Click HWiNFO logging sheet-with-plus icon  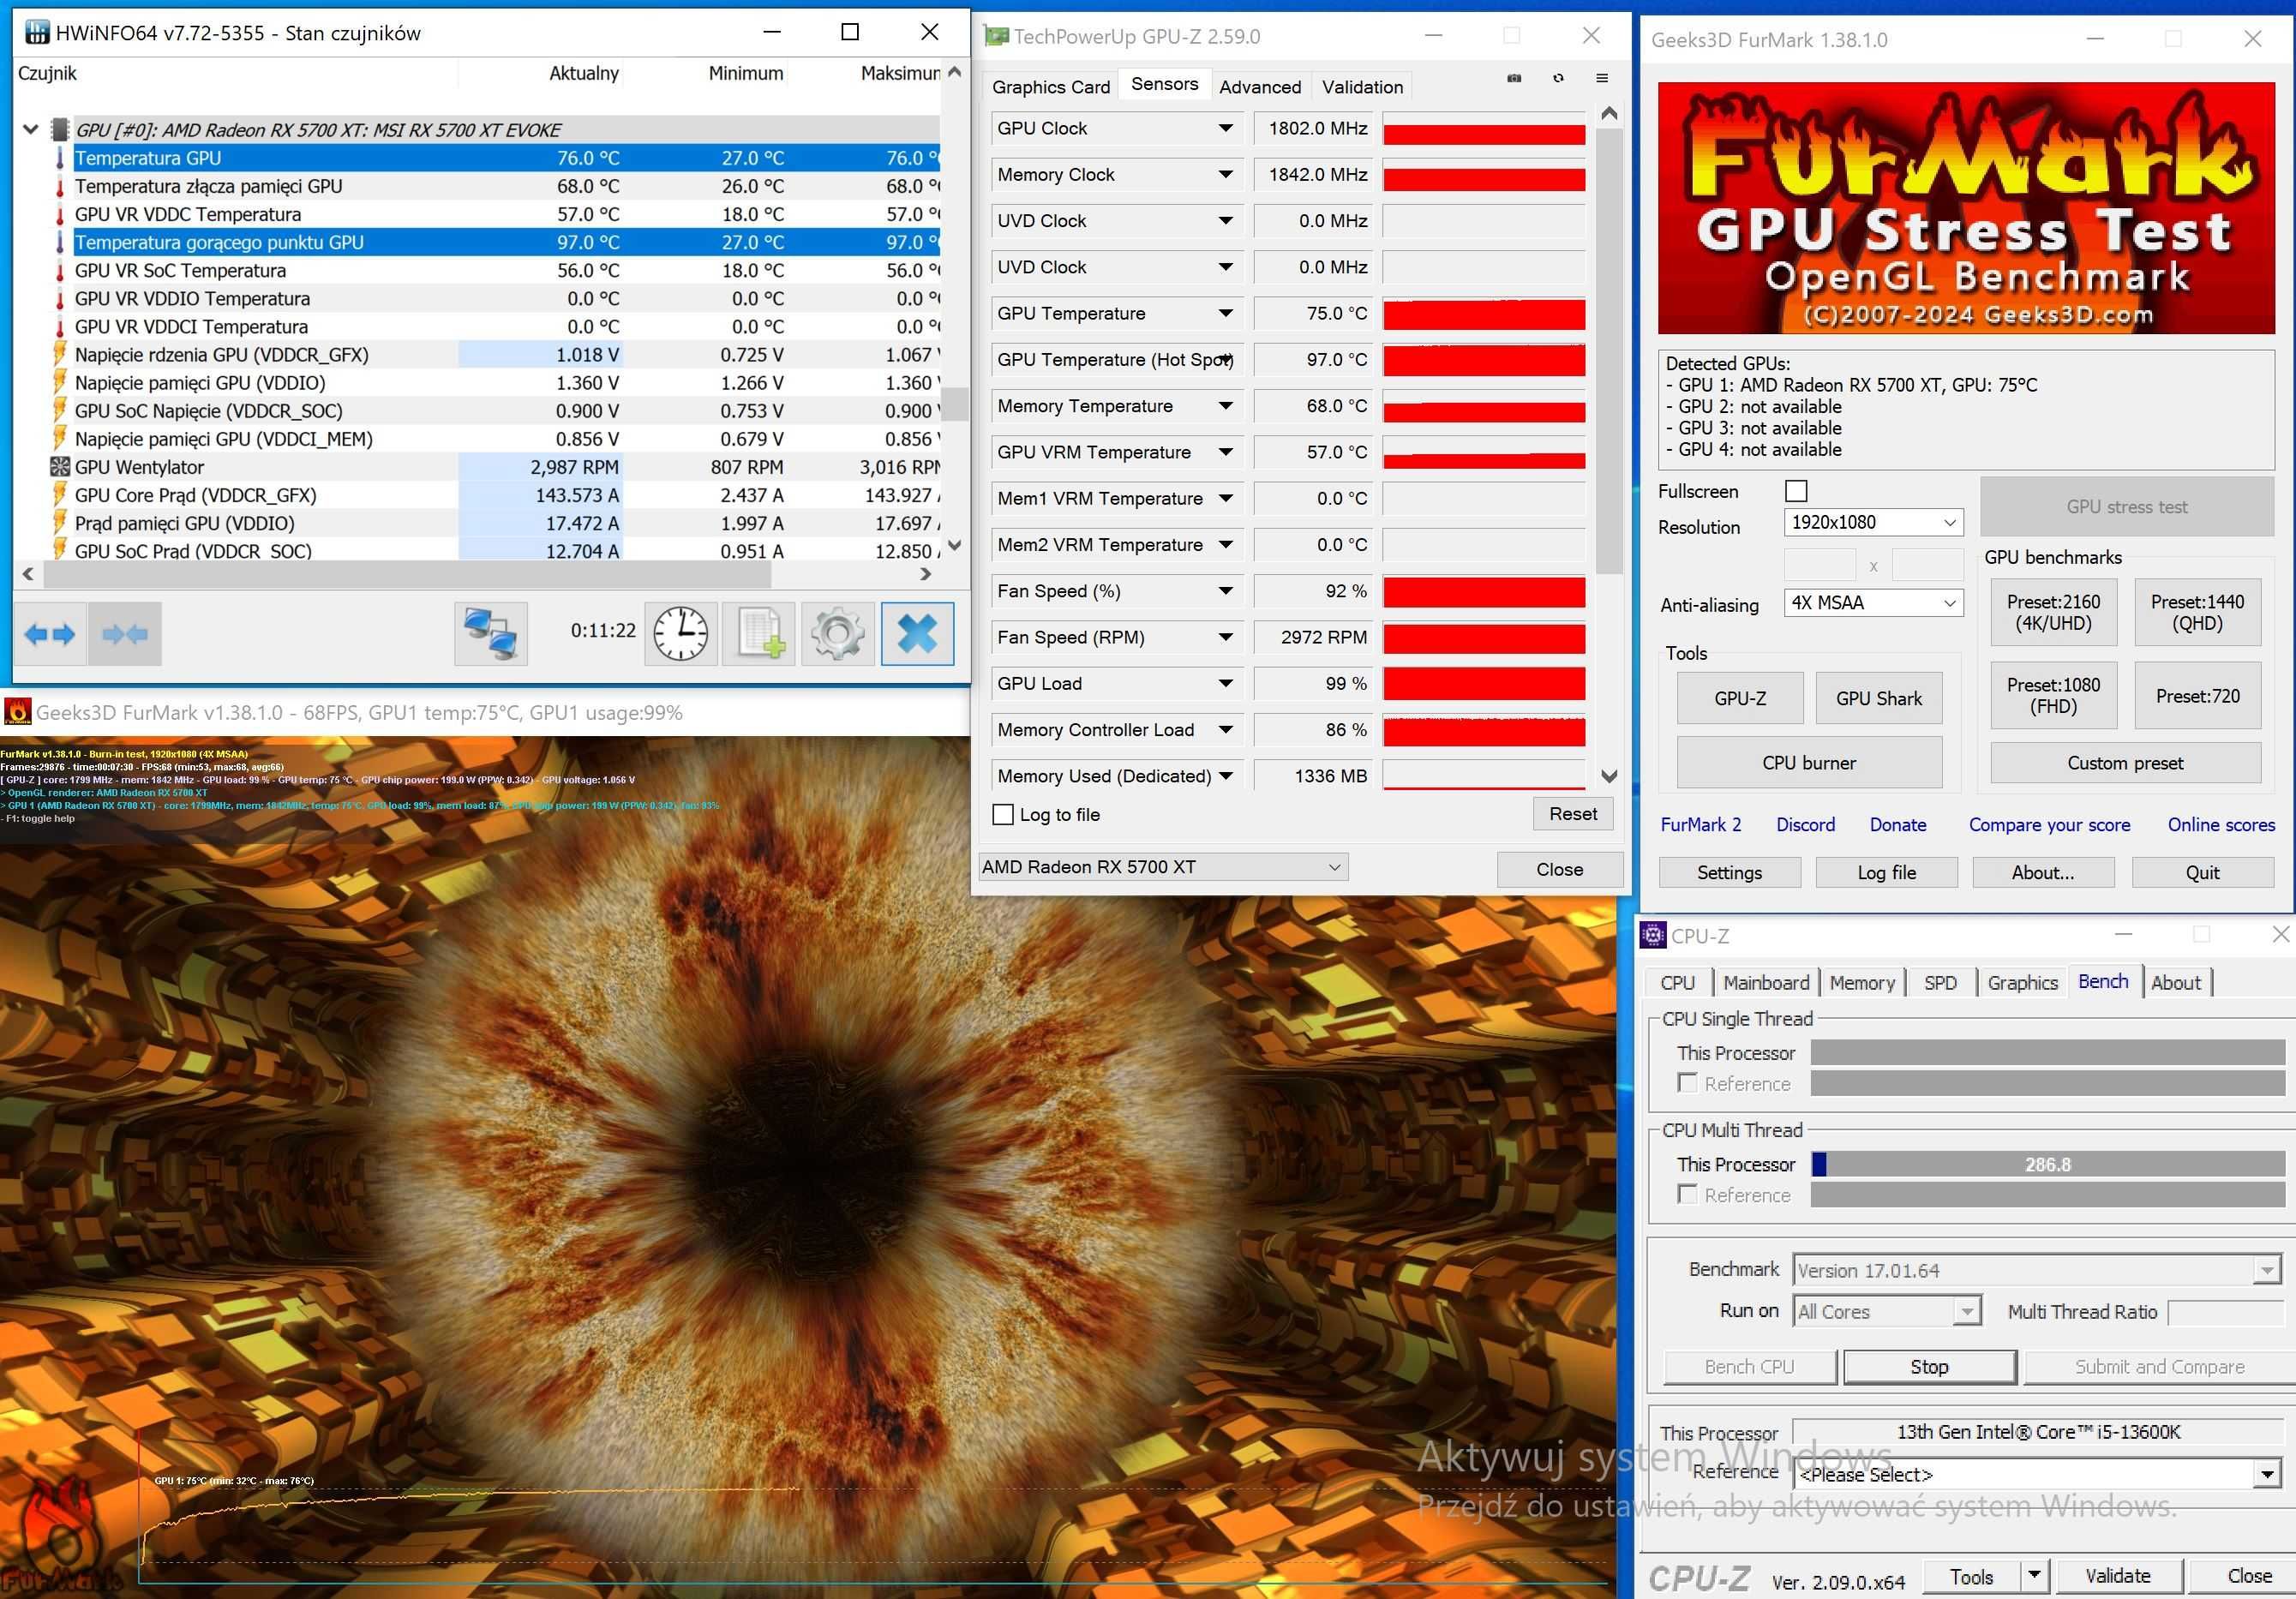759,633
